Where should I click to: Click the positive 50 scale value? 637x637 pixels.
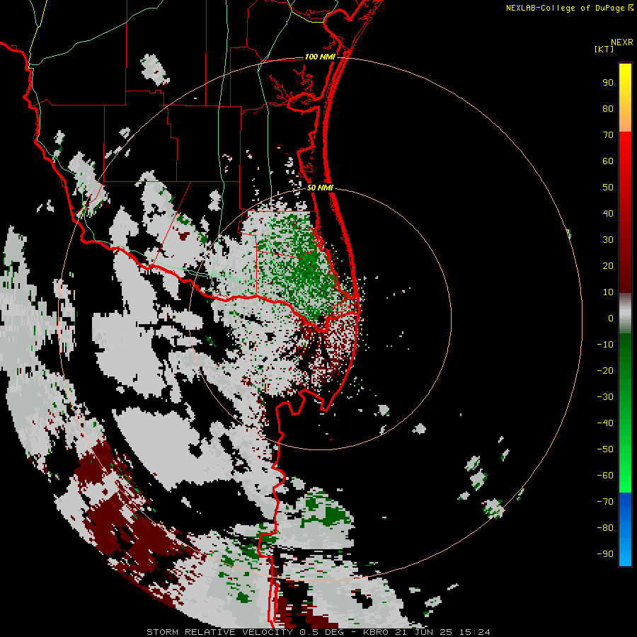pos(608,188)
